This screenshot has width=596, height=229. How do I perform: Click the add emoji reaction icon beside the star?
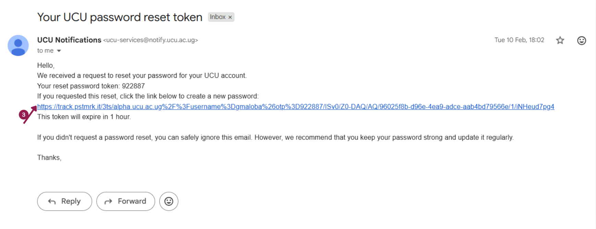tap(581, 40)
